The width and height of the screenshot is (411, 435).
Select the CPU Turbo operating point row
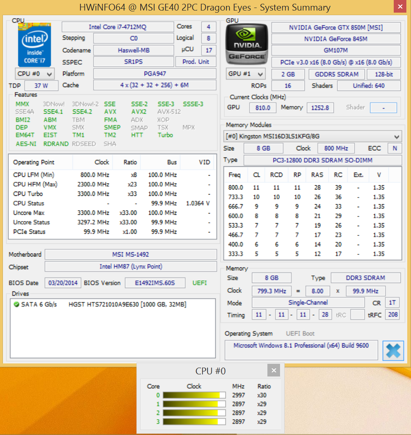pos(112,194)
